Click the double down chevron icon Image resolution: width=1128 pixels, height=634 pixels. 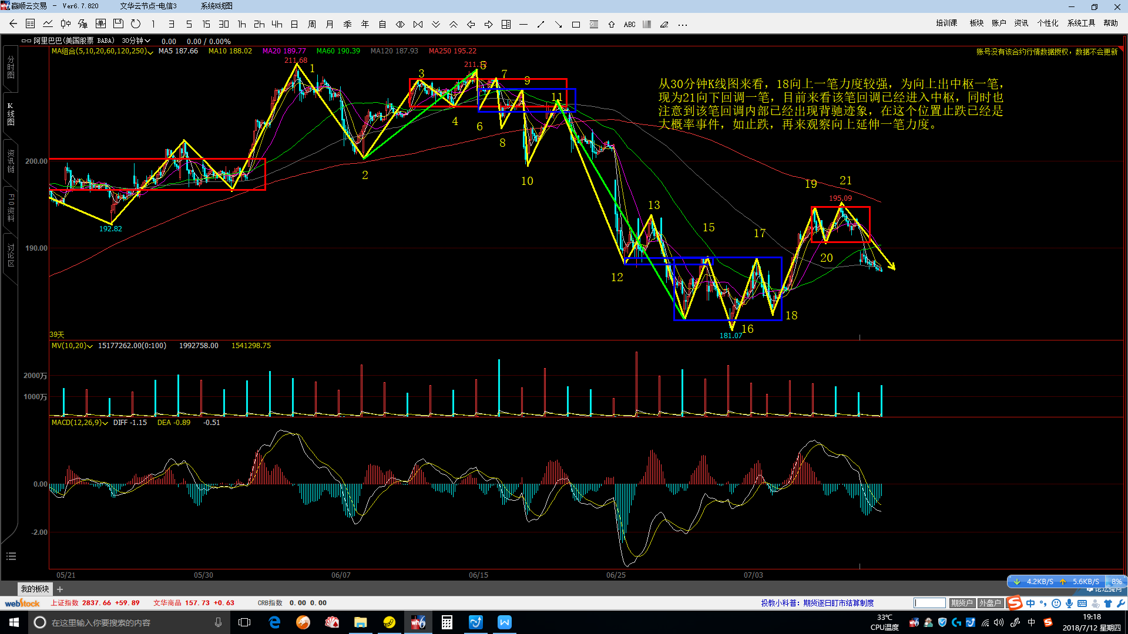tap(435, 24)
